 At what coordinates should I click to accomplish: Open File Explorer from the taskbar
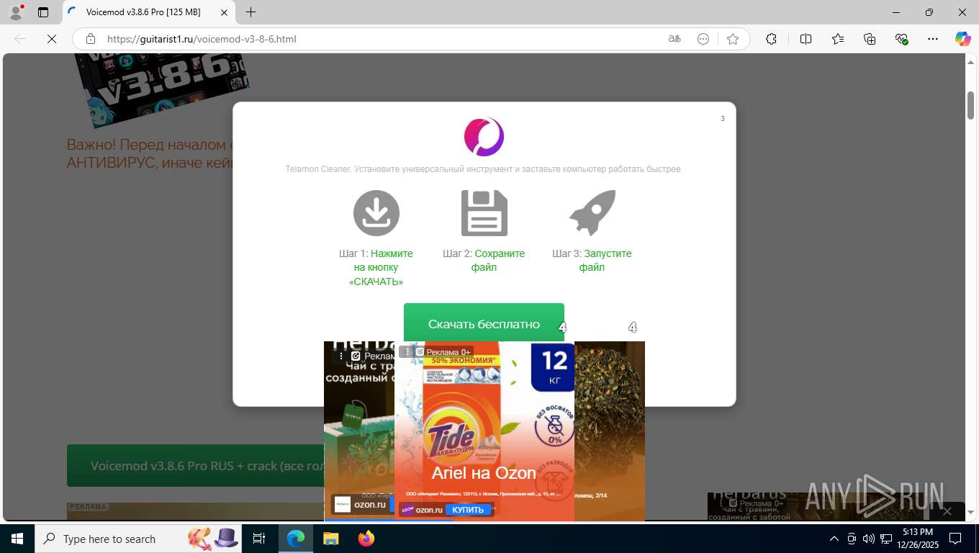[330, 539]
